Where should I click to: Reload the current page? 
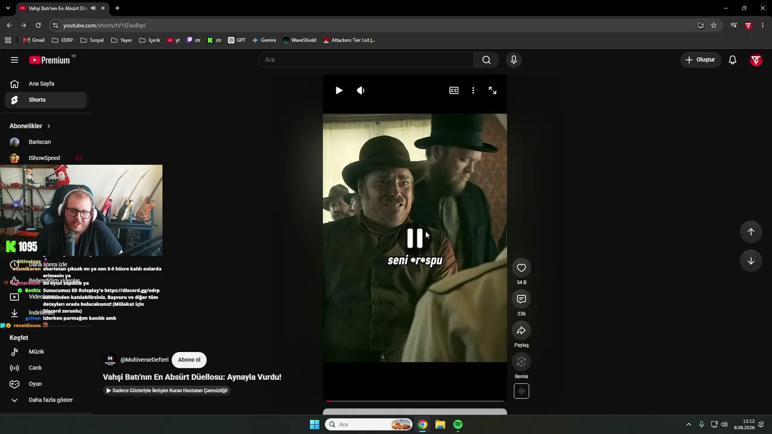38,25
